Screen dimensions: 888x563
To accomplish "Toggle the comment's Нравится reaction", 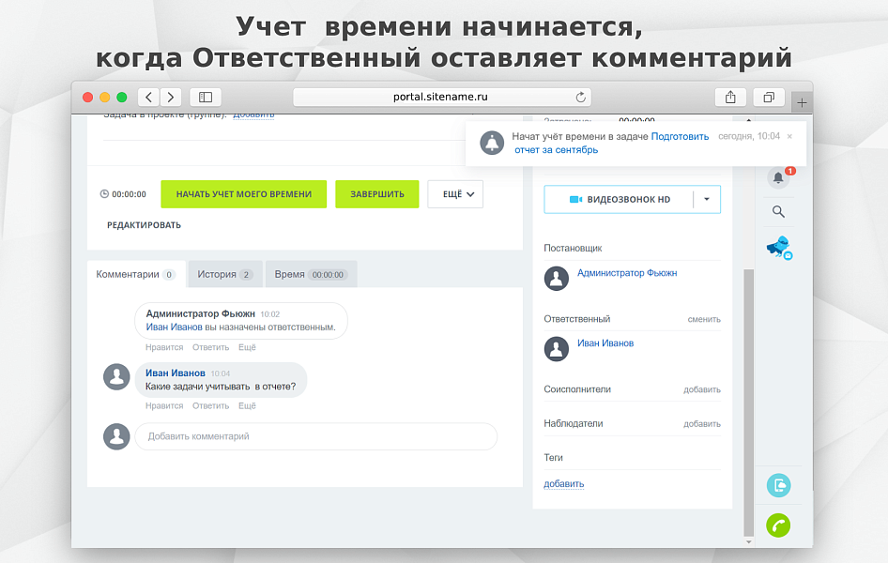I will coord(163,346).
